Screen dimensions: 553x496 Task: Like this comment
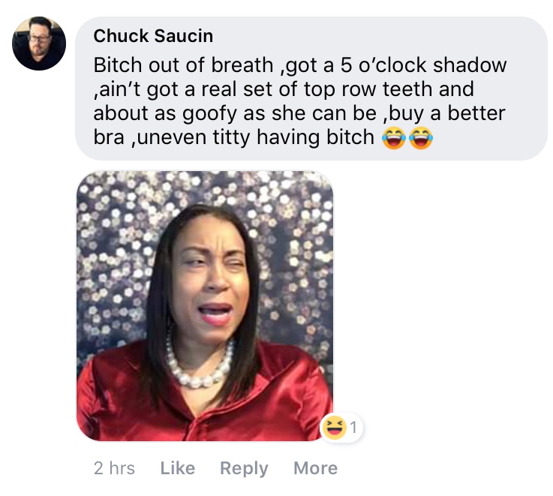click(x=177, y=468)
